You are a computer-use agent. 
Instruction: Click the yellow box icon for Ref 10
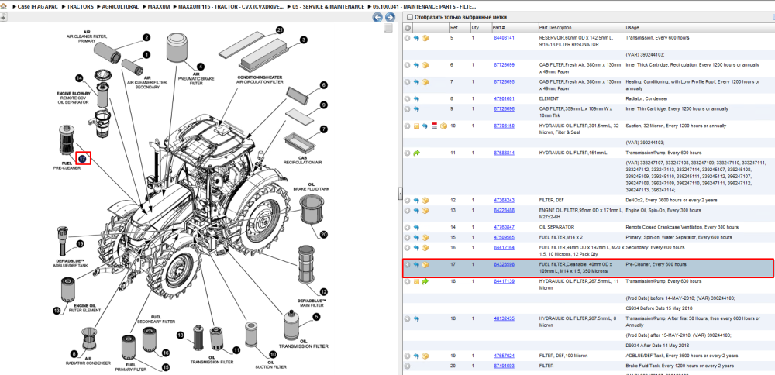tap(443, 126)
